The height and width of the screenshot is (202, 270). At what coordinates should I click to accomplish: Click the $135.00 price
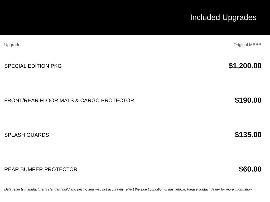pyautogui.click(x=248, y=135)
